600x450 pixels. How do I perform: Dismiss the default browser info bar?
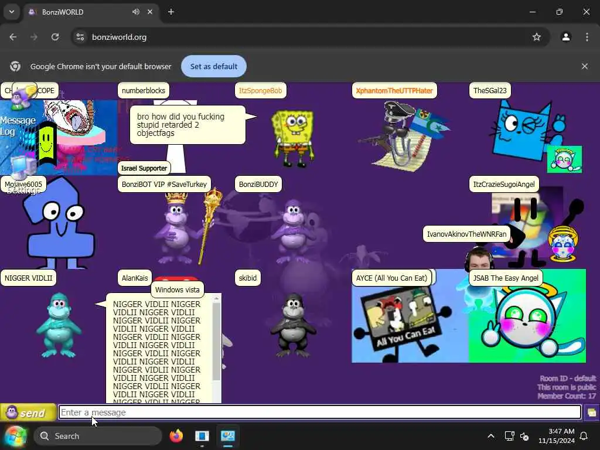585,66
